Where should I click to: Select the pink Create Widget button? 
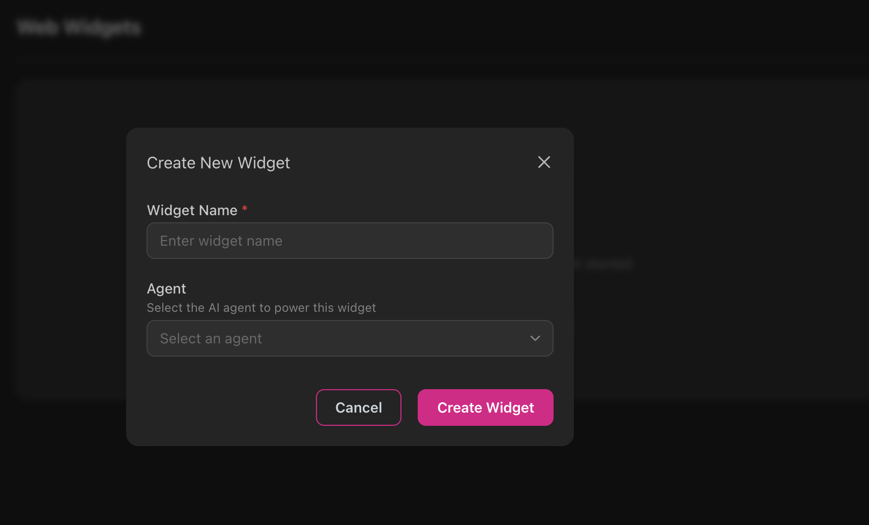485,407
